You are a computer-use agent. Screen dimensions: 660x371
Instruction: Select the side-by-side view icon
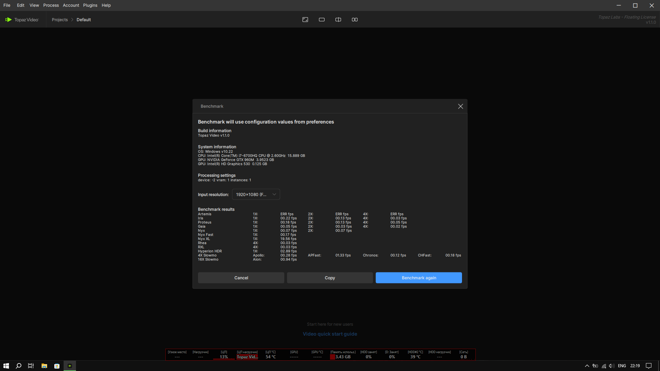point(355,20)
